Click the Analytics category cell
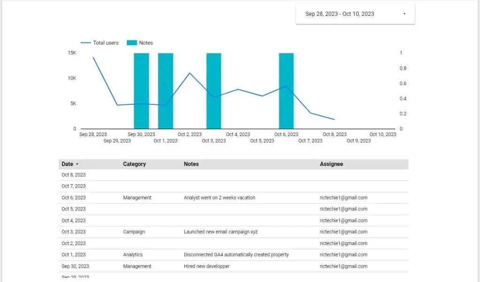 [133, 255]
